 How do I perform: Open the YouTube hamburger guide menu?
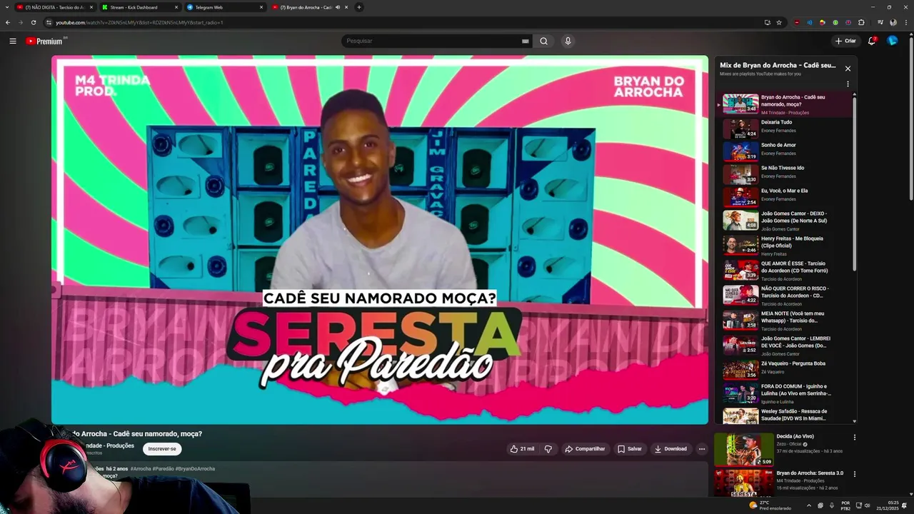coord(13,41)
